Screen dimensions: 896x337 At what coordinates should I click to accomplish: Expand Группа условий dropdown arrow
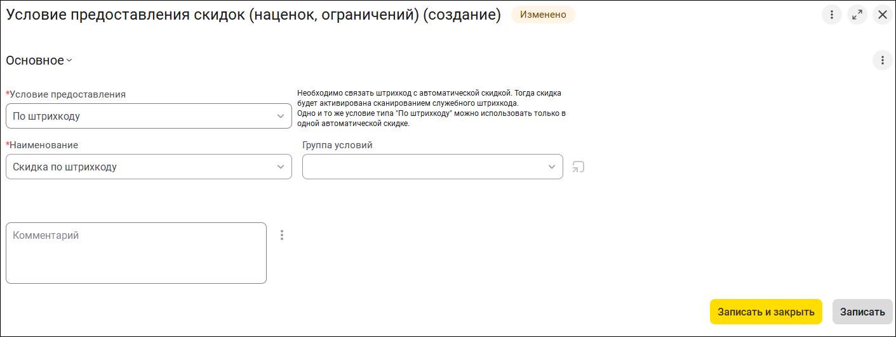[551, 167]
